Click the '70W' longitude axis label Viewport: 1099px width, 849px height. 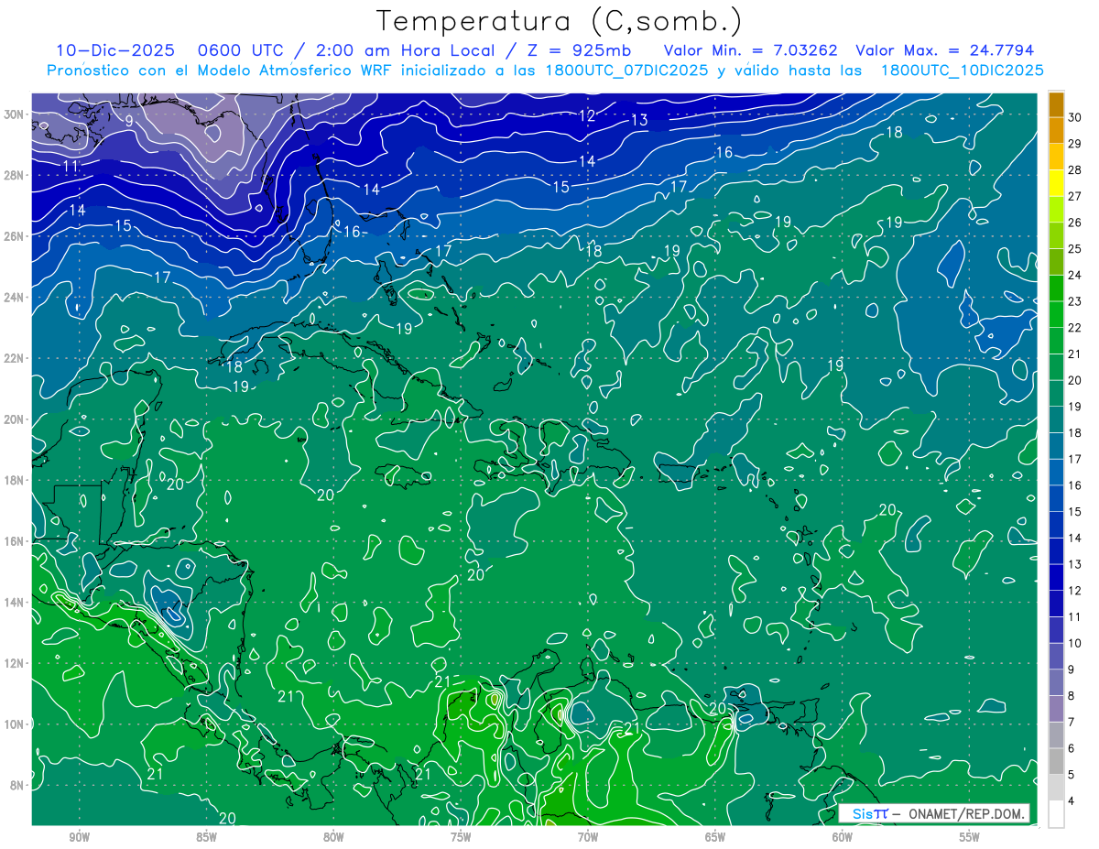tap(588, 836)
